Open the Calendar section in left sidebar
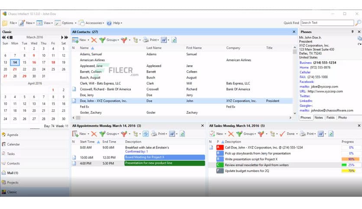This screenshot has width=362, height=209. (x=13, y=144)
